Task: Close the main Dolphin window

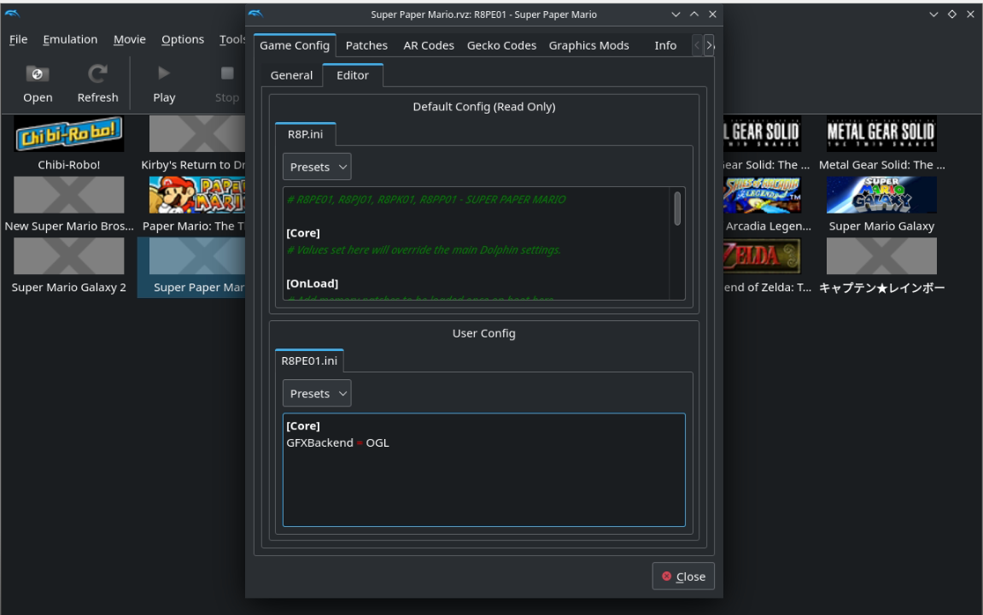Action: pos(970,14)
